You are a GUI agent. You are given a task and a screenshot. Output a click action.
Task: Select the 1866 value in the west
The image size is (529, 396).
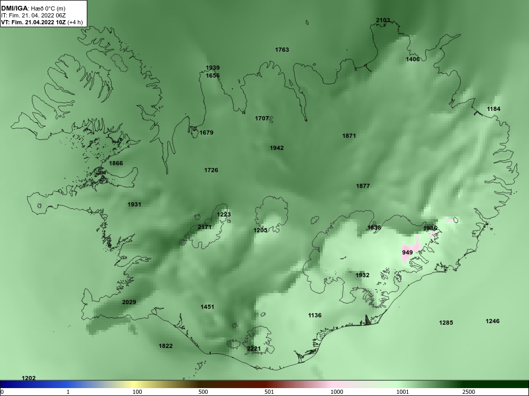click(116, 163)
